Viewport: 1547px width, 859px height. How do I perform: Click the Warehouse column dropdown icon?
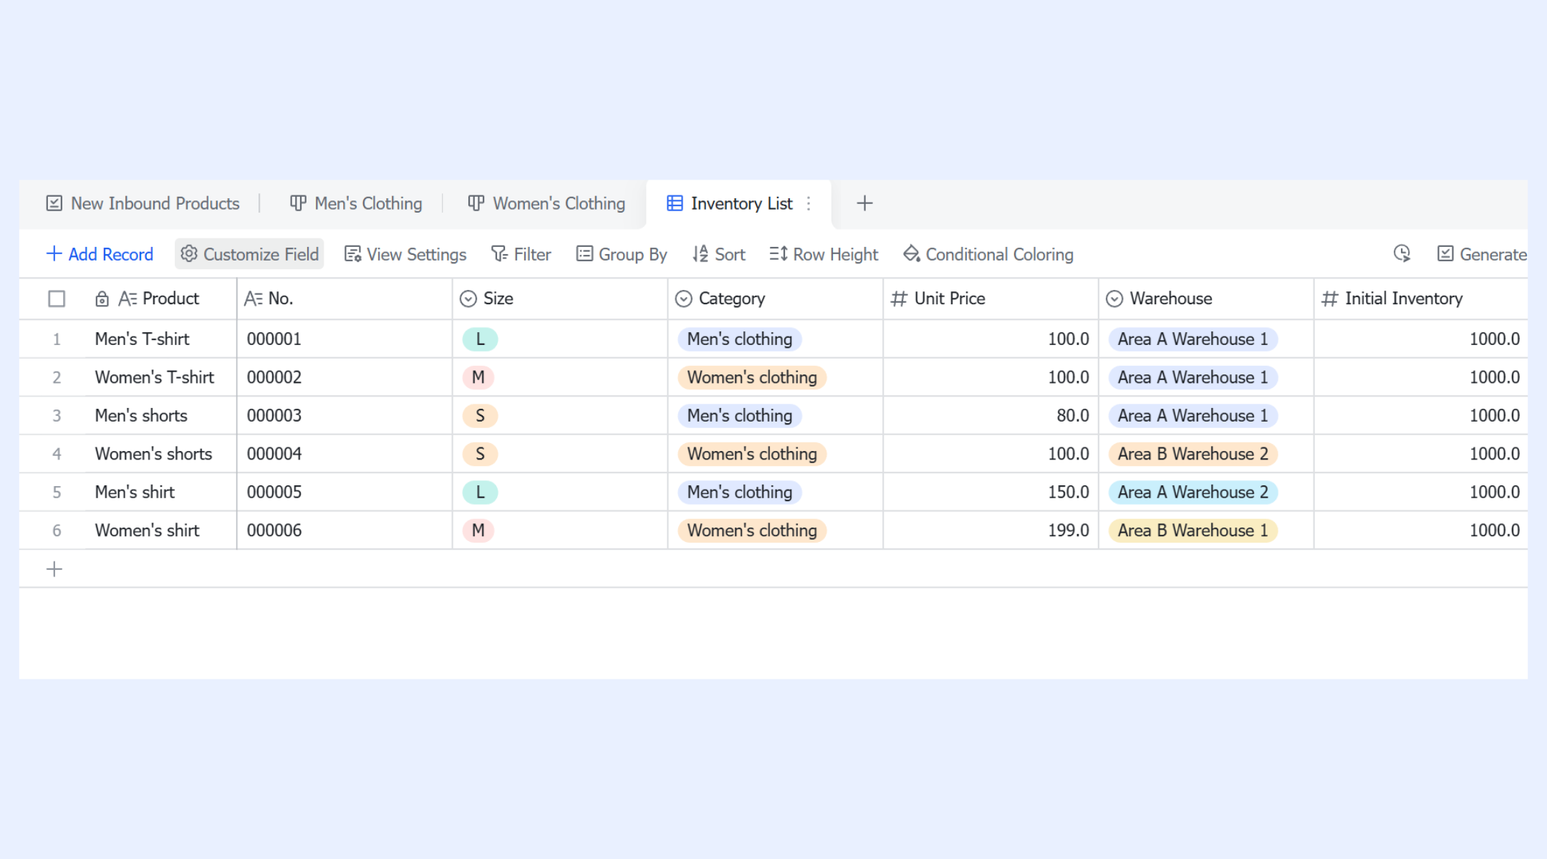[x=1114, y=299]
